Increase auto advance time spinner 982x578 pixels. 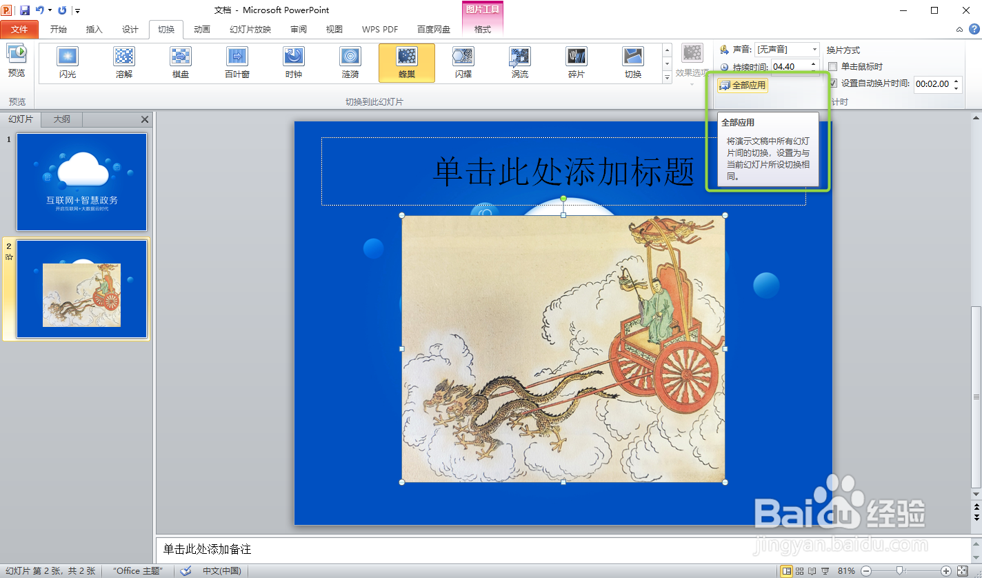956,81
